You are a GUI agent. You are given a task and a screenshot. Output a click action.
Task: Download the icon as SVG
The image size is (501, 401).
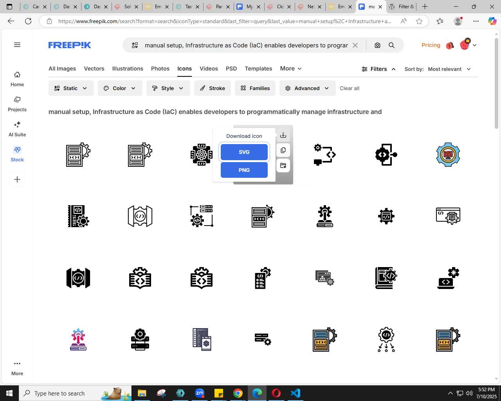[244, 152]
